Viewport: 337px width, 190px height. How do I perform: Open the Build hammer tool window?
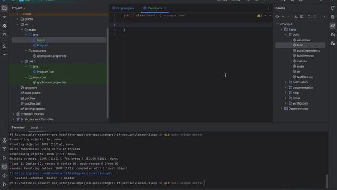tap(4, 149)
